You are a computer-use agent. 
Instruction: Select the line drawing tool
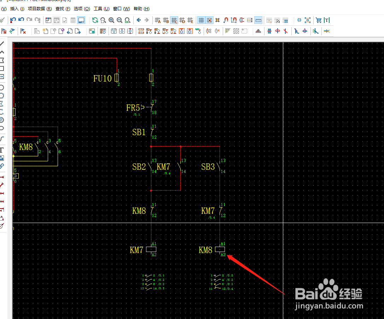click(x=2, y=44)
